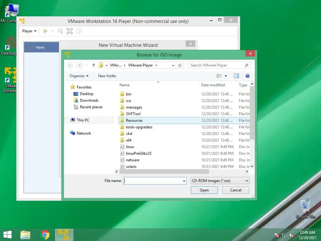Expand the address bar history dropdown
321x241 pixels.
coord(173,65)
